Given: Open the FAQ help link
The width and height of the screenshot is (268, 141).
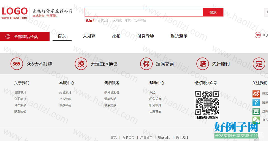Looking at the screenshot, I should pyautogui.click(x=152, y=93).
